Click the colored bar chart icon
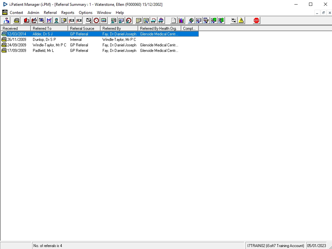 (x=181, y=20)
